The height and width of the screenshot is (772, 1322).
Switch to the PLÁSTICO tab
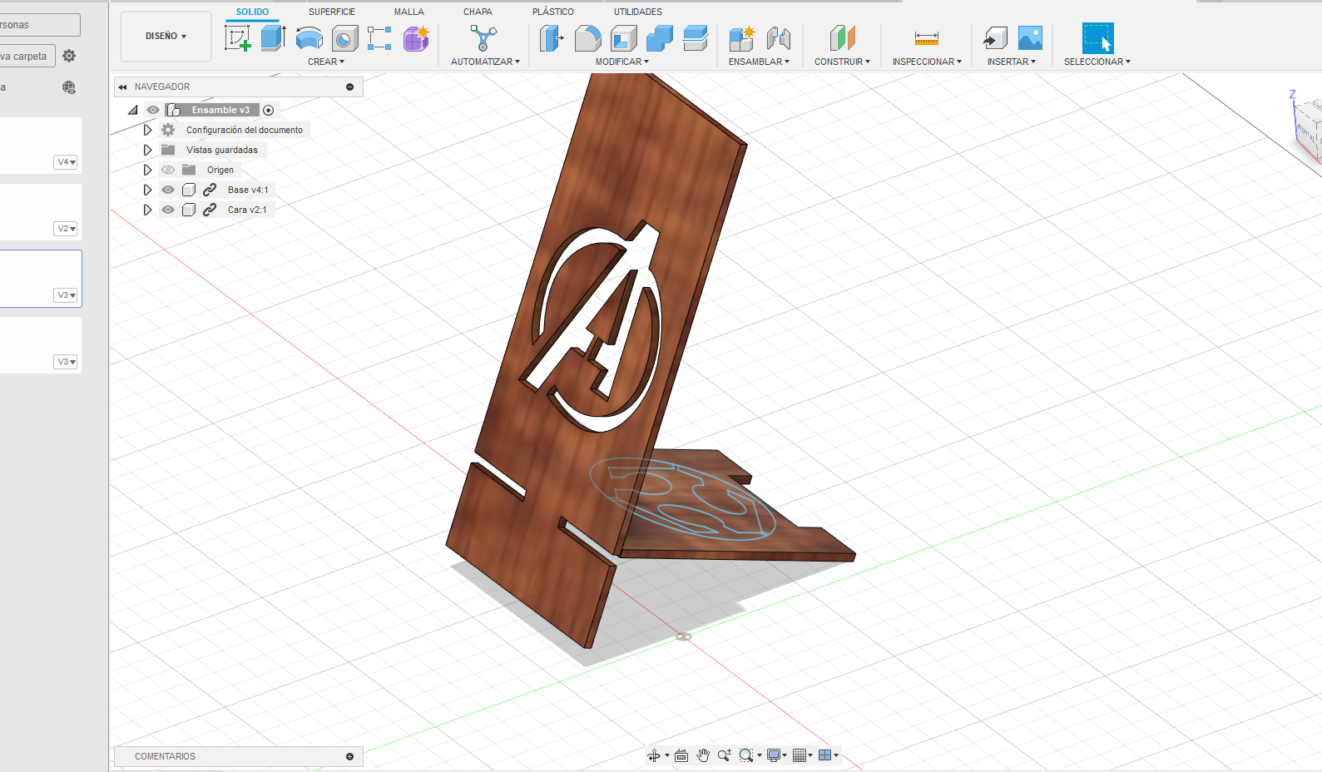click(553, 12)
